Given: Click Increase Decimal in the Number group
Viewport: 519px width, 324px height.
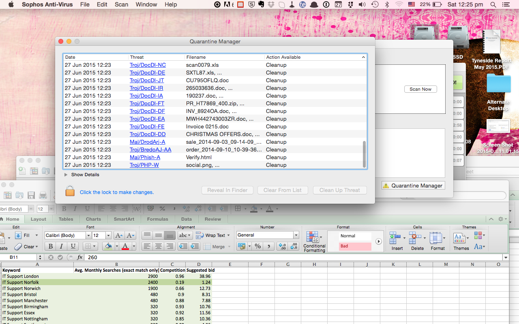Looking at the screenshot, I should (x=283, y=246).
